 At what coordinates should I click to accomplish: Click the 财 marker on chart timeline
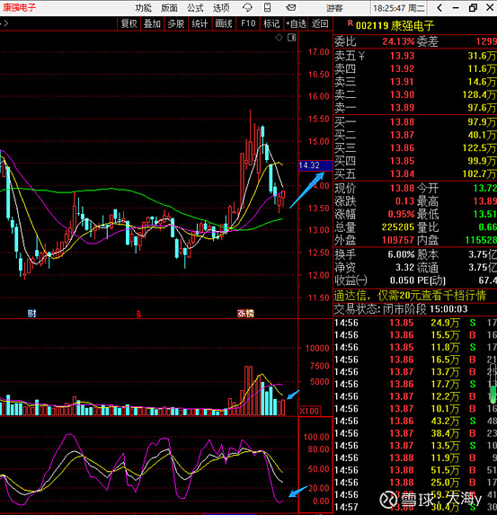coord(31,314)
